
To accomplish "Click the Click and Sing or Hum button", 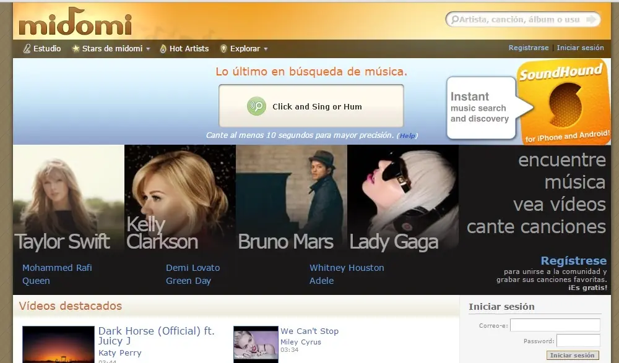I will pos(311,106).
